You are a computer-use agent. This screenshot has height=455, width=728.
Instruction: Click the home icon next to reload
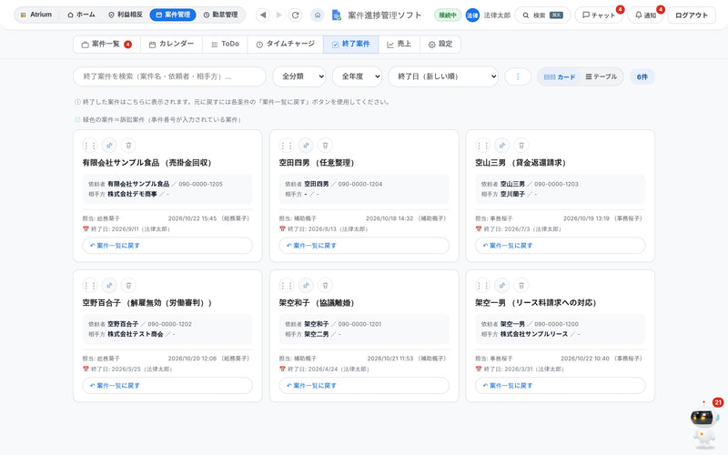point(318,15)
